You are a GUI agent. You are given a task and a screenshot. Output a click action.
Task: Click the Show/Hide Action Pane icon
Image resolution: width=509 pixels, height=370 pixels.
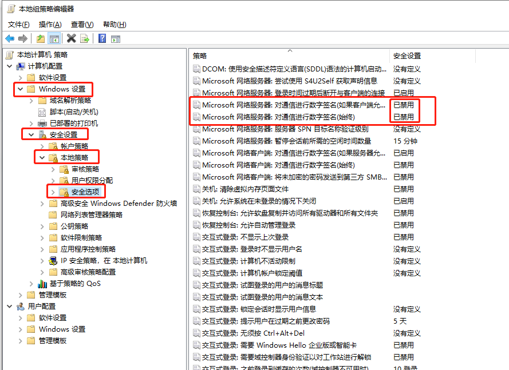(x=116, y=38)
